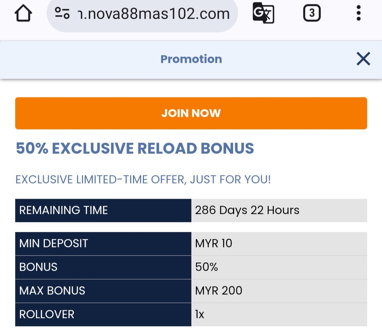This screenshot has width=382, height=336.
Task: Click the REMAINING TIME label cell
Action: pyautogui.click(x=103, y=210)
